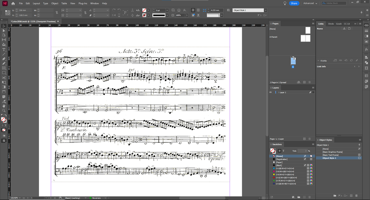Image resolution: width=370 pixels, height=200 pixels.
Task: Open stroke weight dropdown
Action: coord(167,10)
